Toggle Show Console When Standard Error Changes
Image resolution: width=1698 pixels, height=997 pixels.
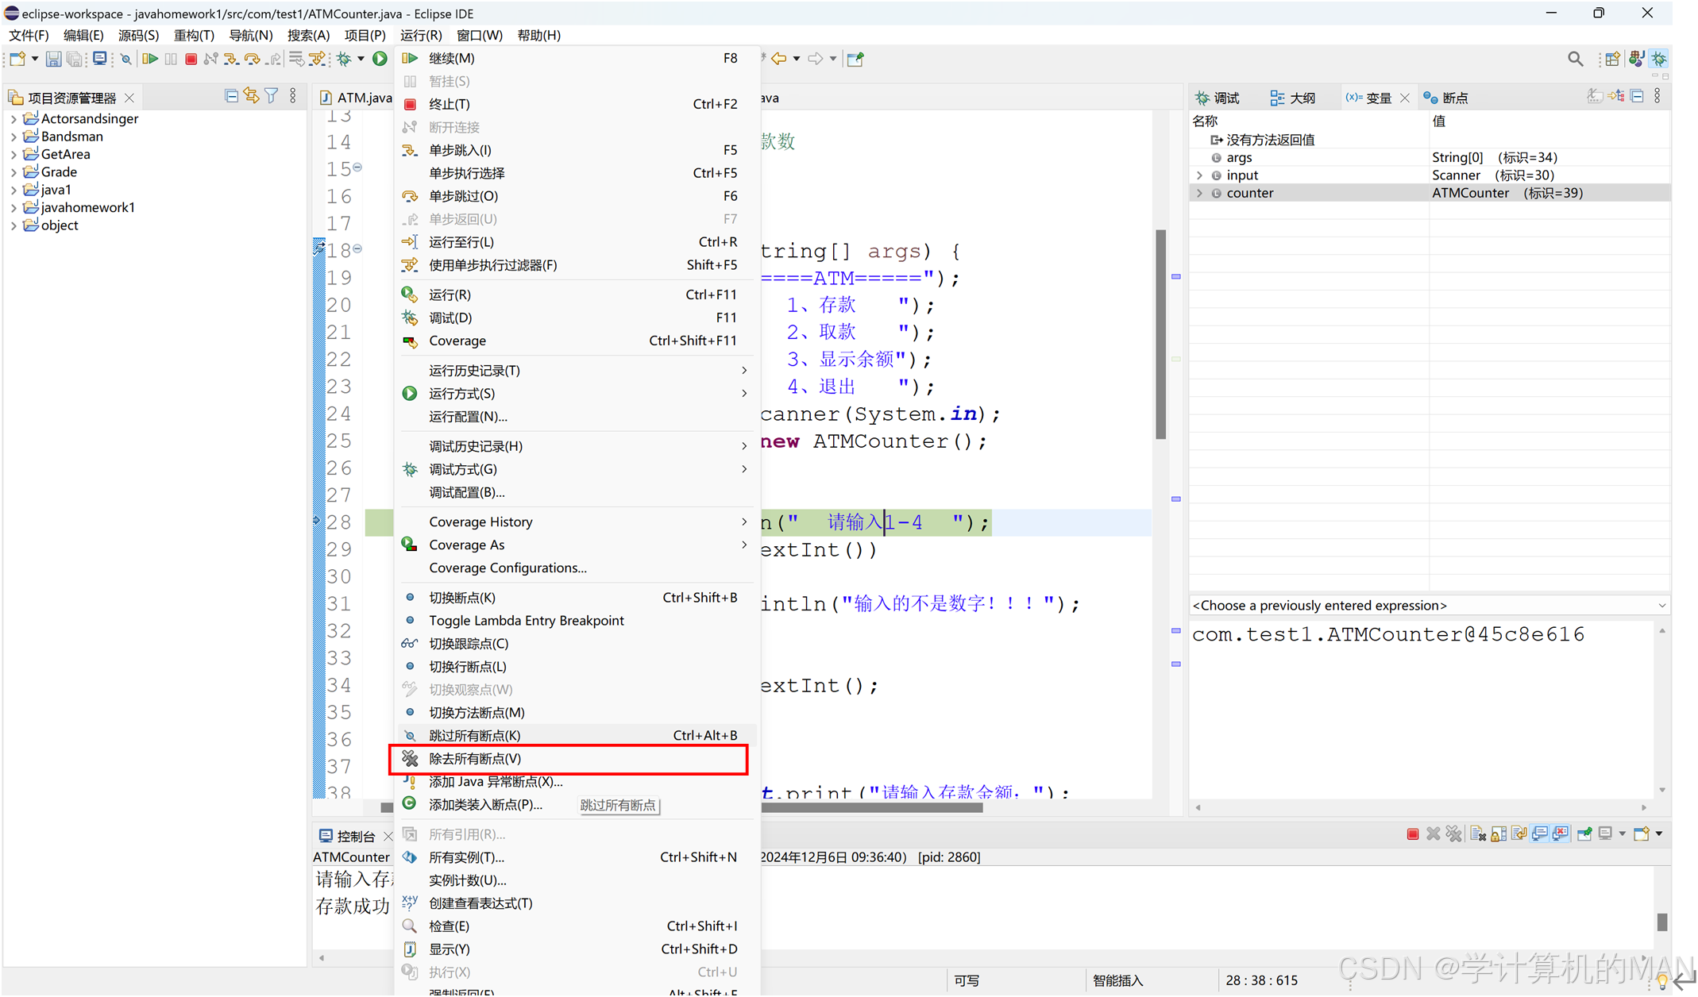click(x=1560, y=833)
